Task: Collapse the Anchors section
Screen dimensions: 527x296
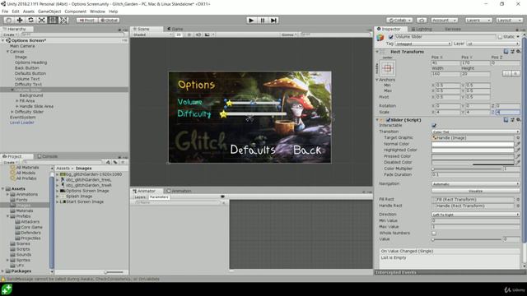Action: click(377, 80)
